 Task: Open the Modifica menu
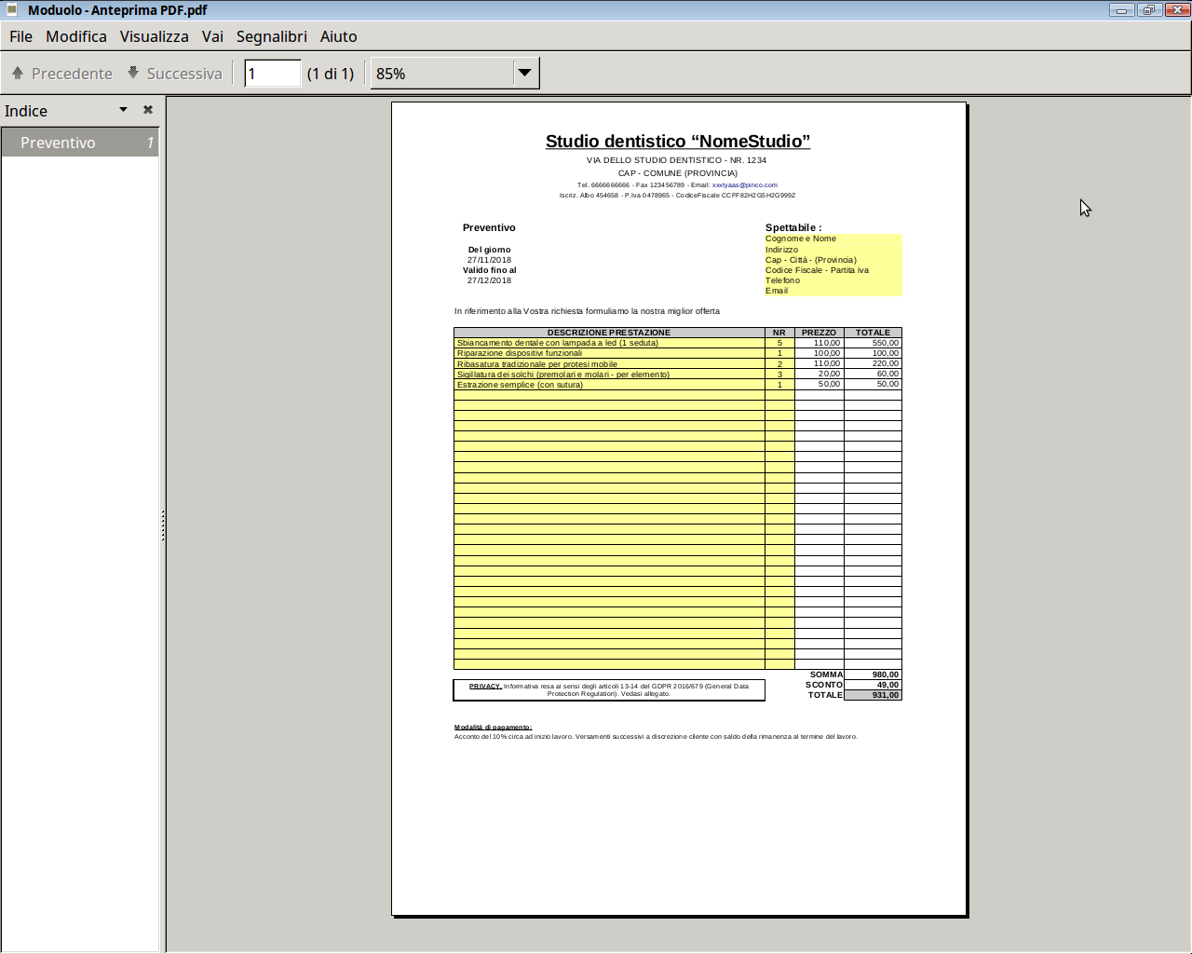pos(76,36)
